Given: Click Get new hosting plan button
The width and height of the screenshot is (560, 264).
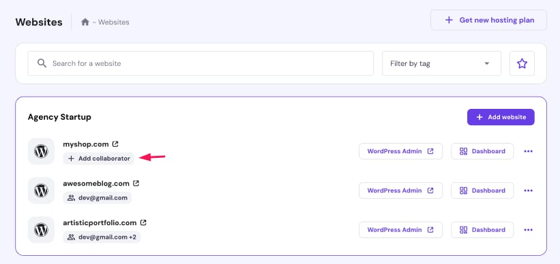Looking at the screenshot, I should point(488,20).
